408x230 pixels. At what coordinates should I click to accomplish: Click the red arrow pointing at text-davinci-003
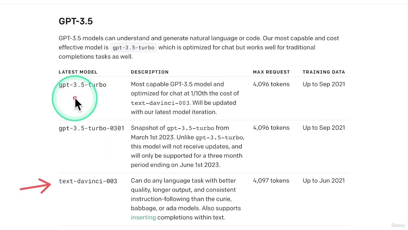(35, 186)
